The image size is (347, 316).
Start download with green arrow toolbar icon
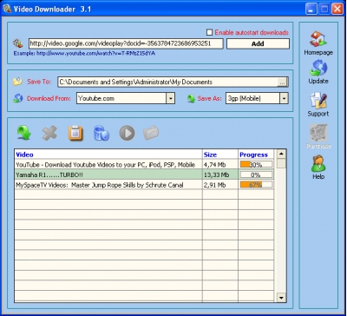coord(24,133)
